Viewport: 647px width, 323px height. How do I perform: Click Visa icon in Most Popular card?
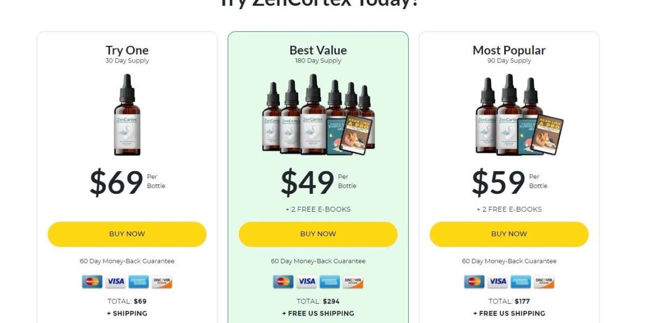tap(497, 282)
